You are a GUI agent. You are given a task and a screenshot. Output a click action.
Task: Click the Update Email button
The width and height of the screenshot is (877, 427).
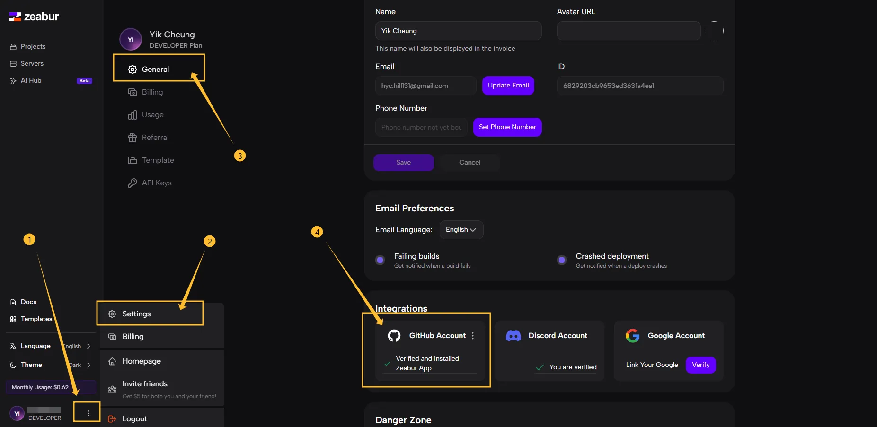[x=508, y=86]
